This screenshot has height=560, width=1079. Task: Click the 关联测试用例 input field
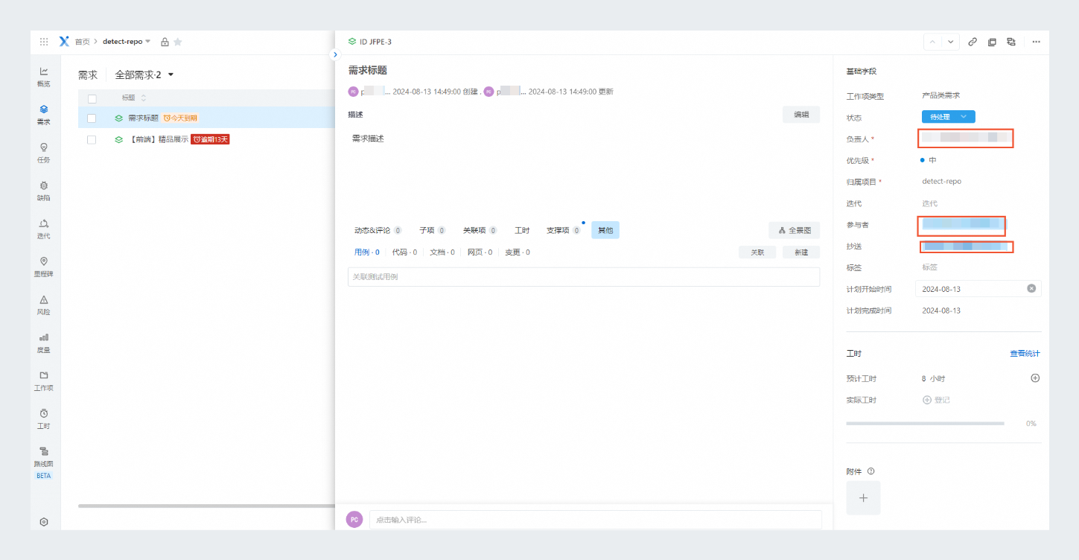click(584, 277)
